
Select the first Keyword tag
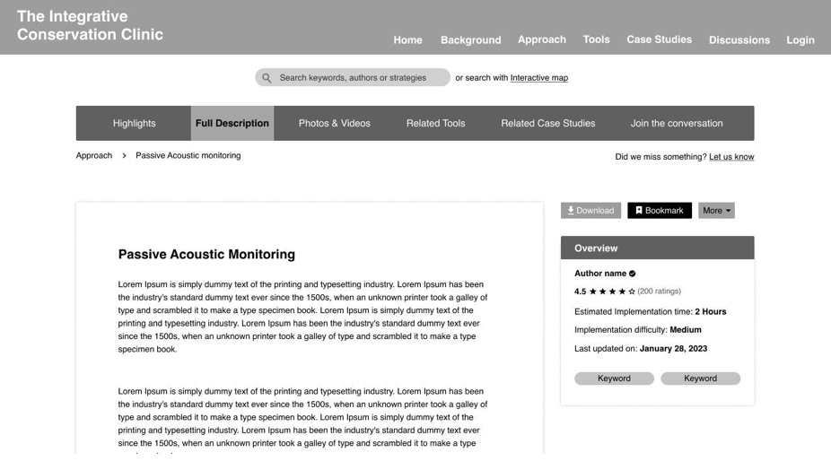614,379
